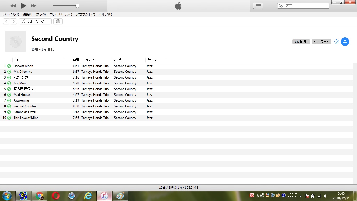357x201 pixels.
Task: Skip to the next track
Action: (33, 6)
